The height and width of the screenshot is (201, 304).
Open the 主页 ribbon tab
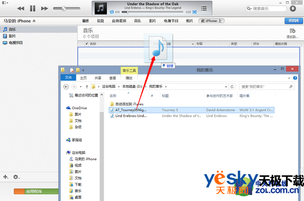pos(83,78)
